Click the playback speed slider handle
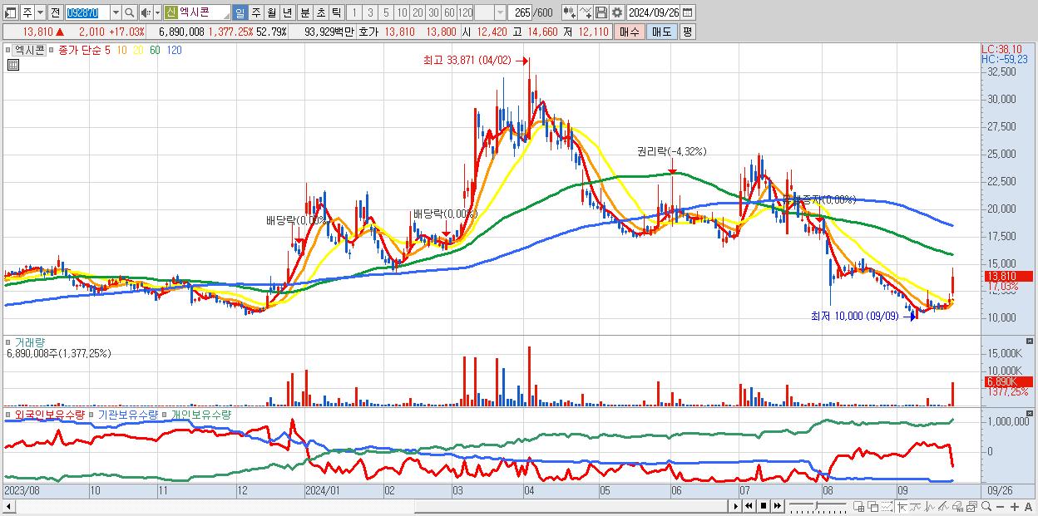Image resolution: width=1038 pixels, height=516 pixels. tap(817, 504)
